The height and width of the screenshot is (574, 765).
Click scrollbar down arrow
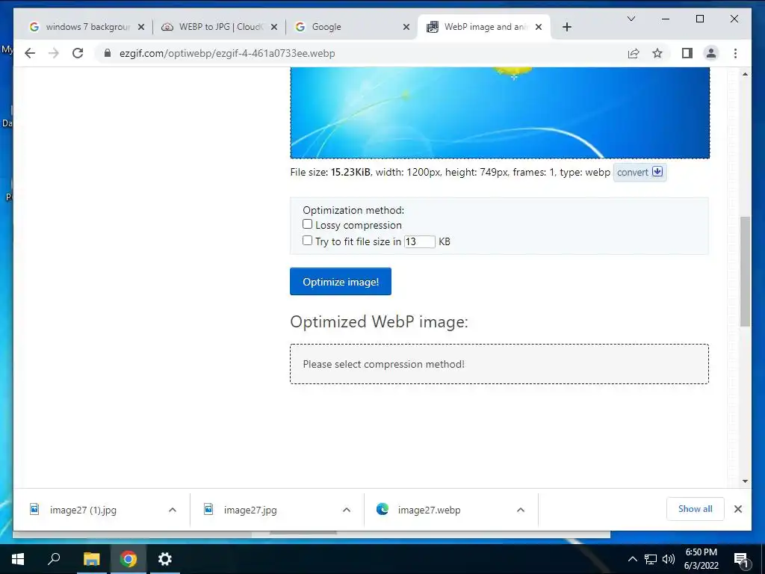point(745,481)
